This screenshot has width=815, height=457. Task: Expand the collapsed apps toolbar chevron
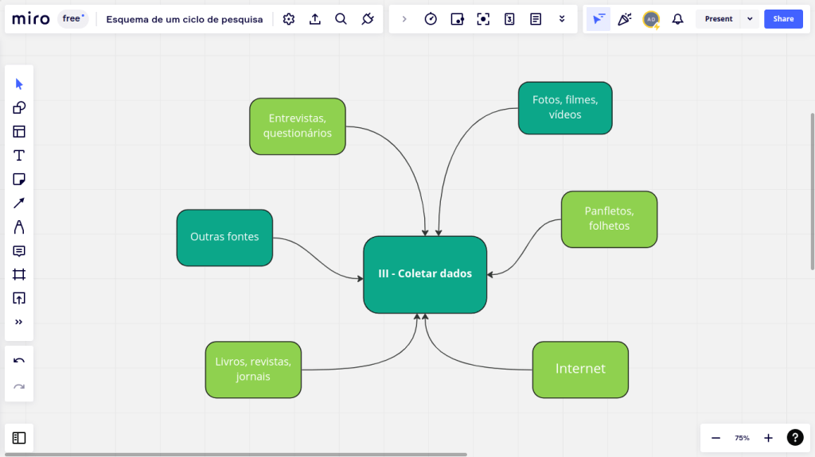click(404, 19)
